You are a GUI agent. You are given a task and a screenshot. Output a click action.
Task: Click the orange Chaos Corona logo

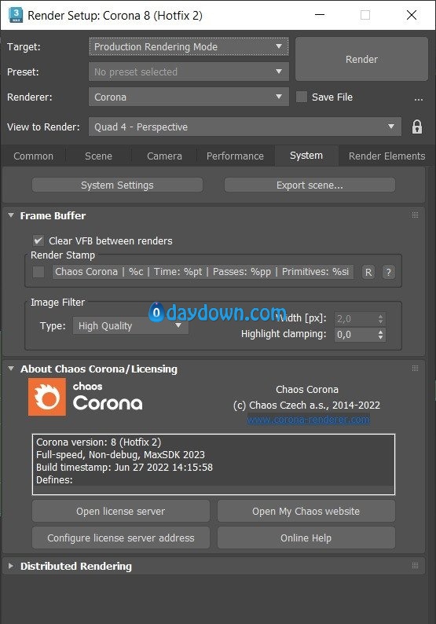pyautogui.click(x=47, y=397)
